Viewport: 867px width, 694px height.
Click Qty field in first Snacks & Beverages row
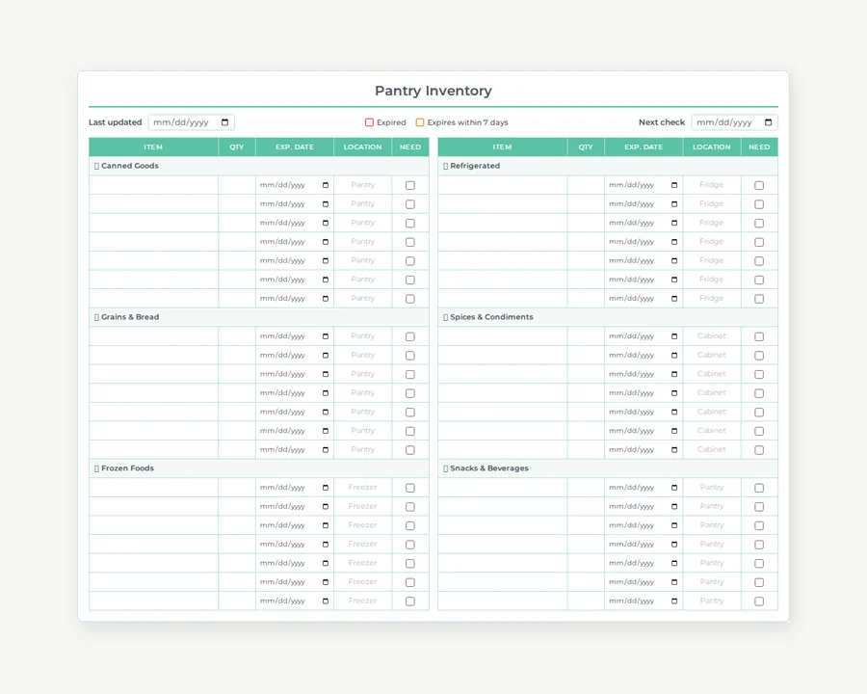(x=586, y=487)
